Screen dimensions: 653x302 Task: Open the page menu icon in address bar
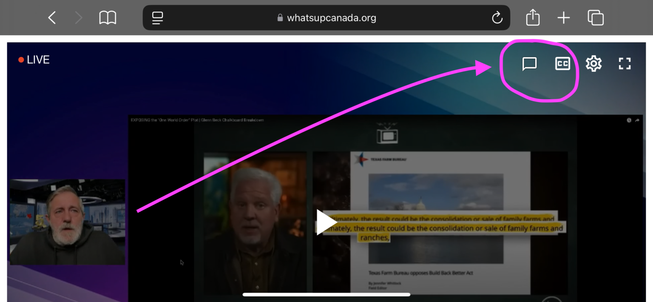pyautogui.click(x=158, y=18)
